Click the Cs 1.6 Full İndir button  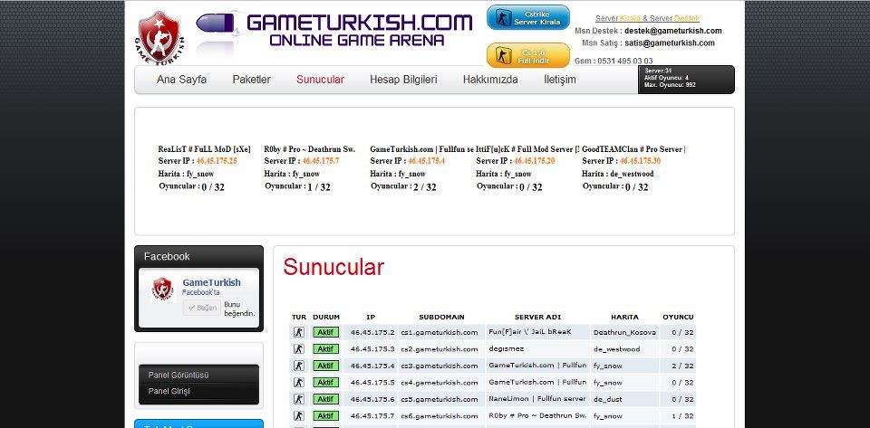click(528, 55)
